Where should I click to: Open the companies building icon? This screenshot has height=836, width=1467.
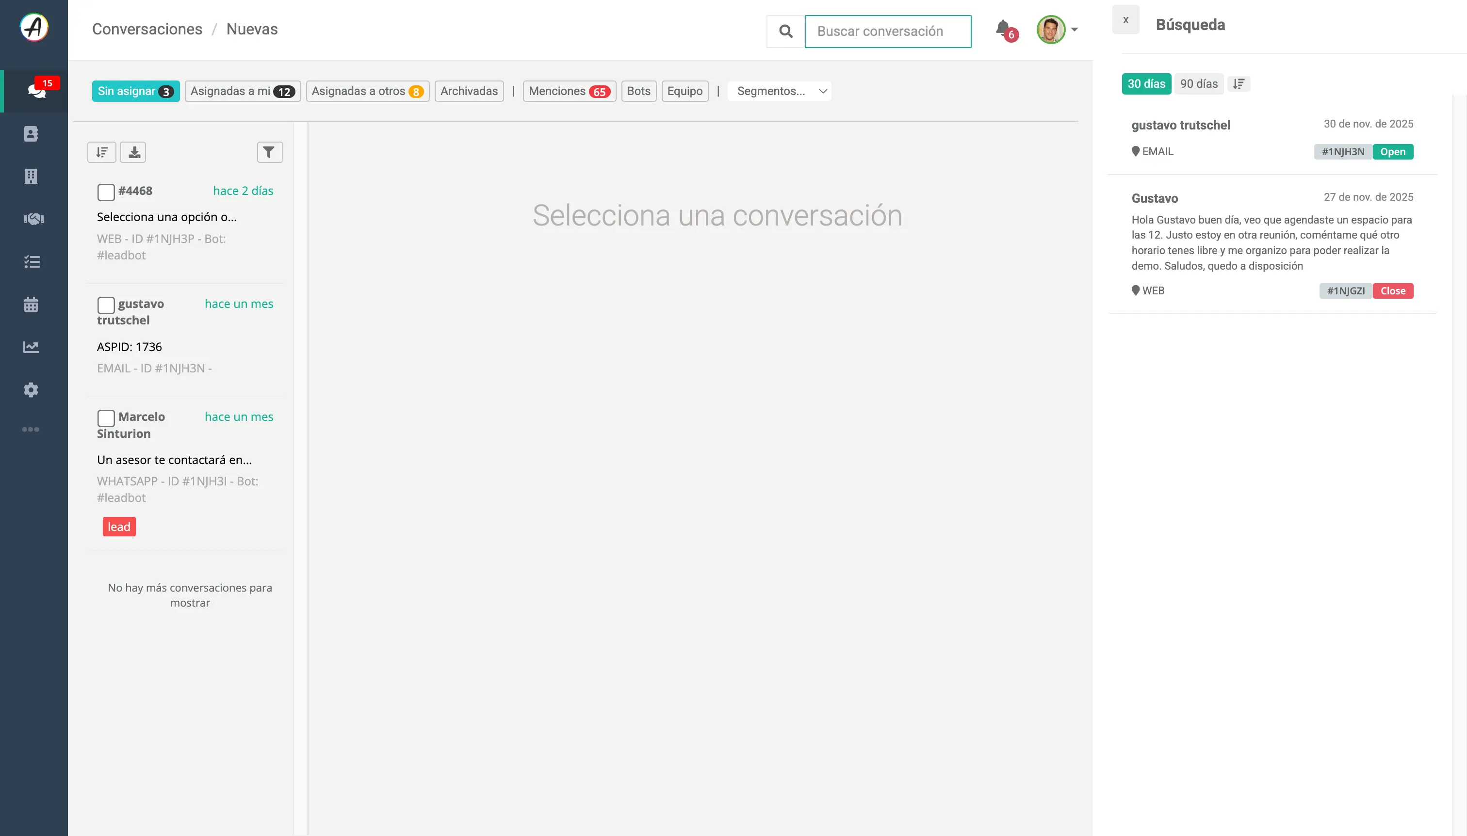pos(31,177)
